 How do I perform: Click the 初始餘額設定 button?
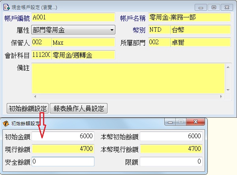pos(28,108)
